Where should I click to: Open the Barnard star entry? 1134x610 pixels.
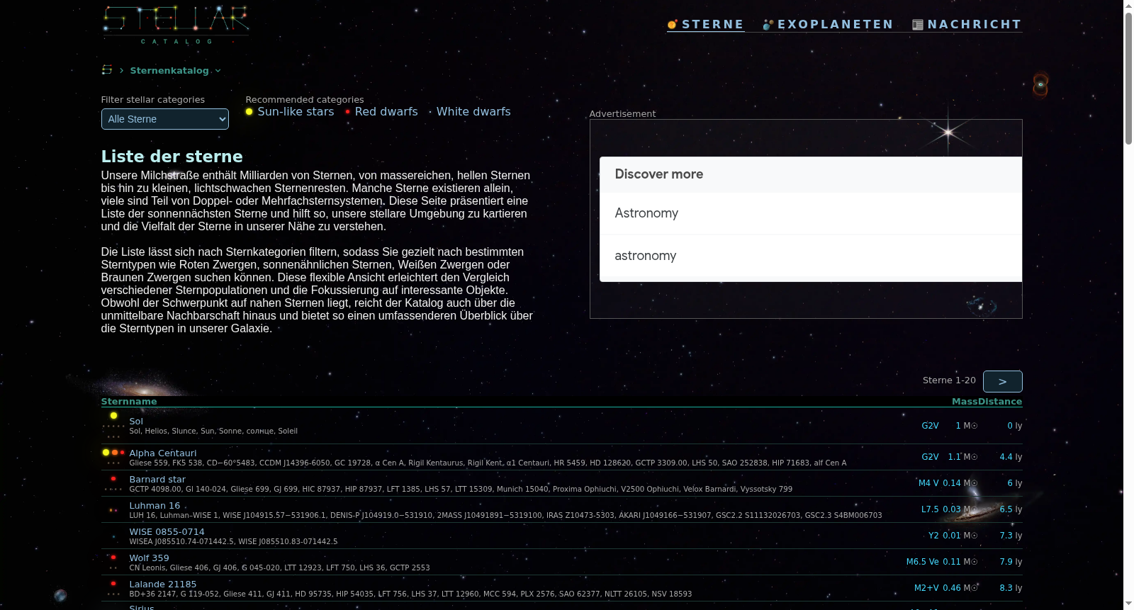point(157,480)
